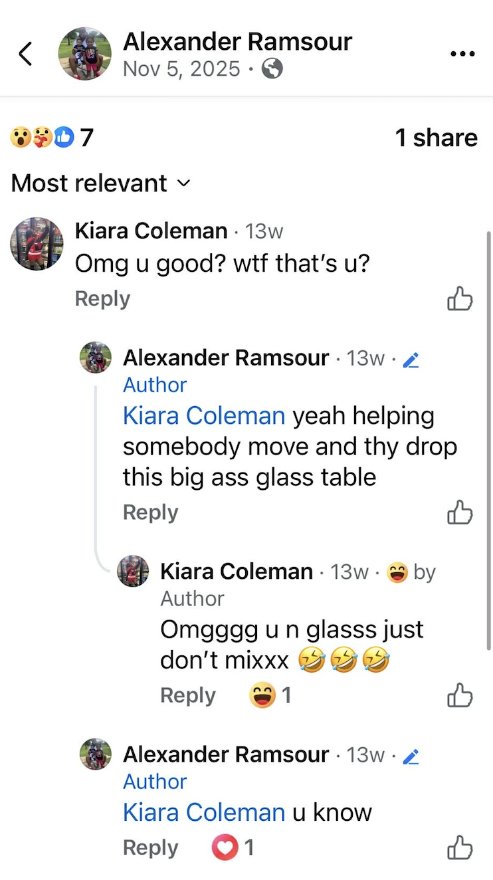This screenshot has width=493, height=880.
Task: View the heart reaction on "u know" reply
Action: click(232, 848)
